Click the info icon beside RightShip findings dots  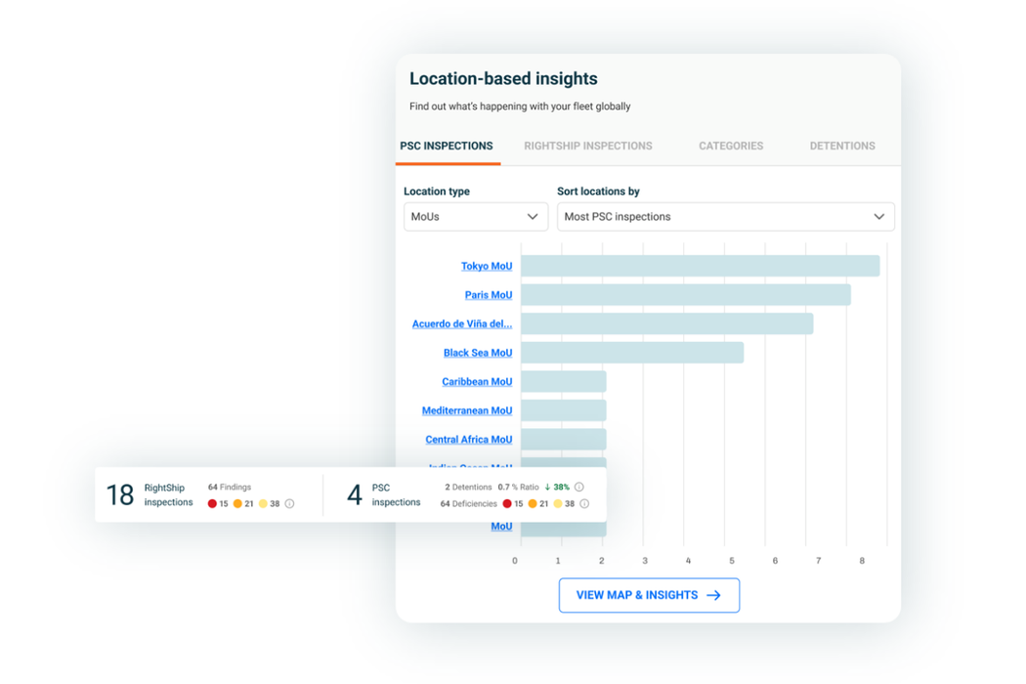(x=289, y=503)
